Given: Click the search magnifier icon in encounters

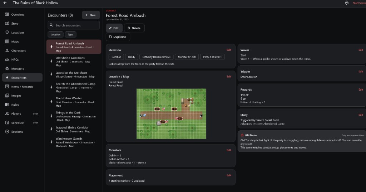Looking at the screenshot, I should (51, 25).
